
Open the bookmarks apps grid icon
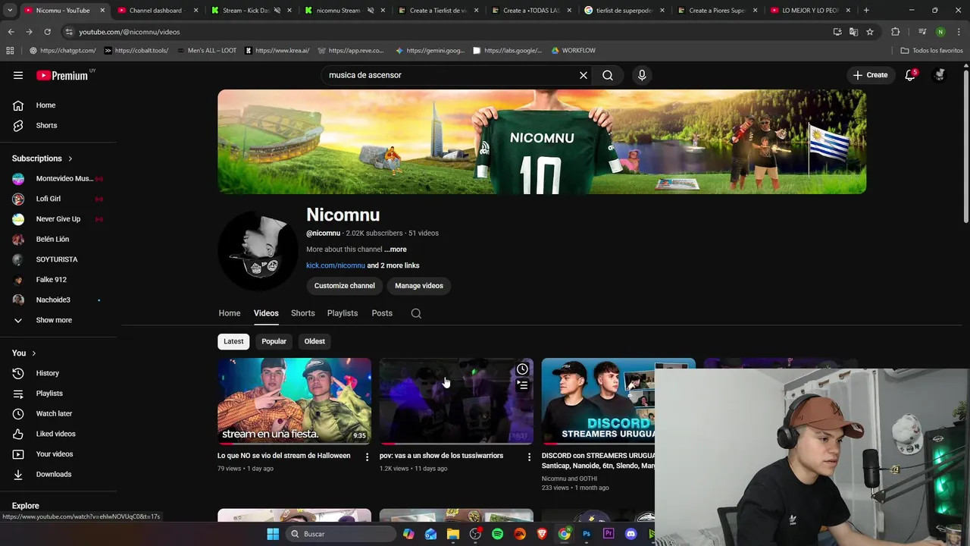(10, 51)
